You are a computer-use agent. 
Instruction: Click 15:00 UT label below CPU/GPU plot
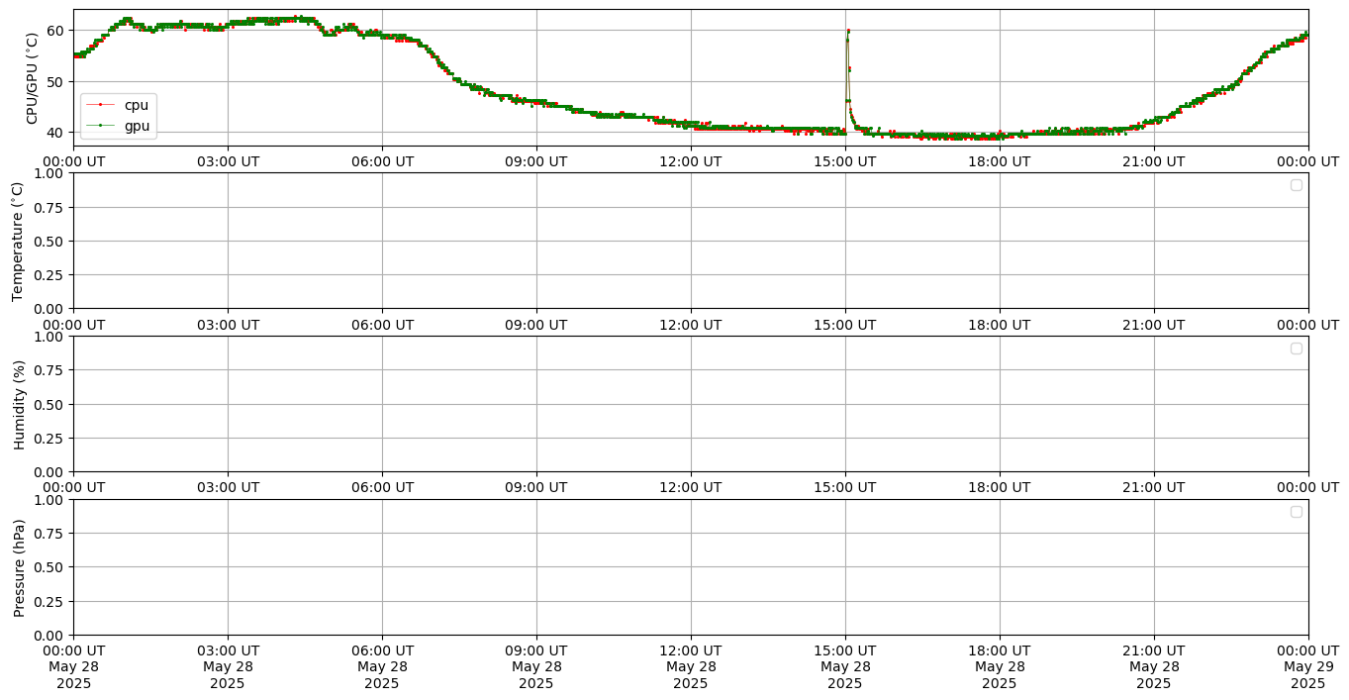click(845, 160)
